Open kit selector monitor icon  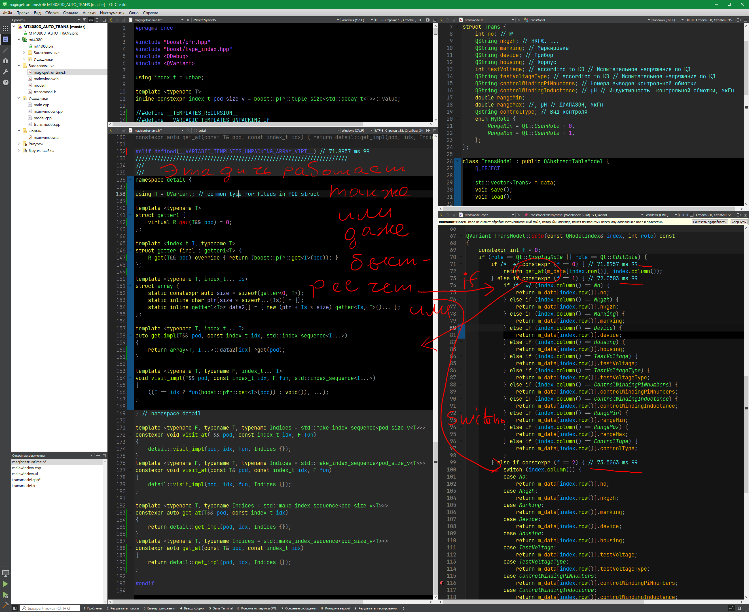point(5,573)
